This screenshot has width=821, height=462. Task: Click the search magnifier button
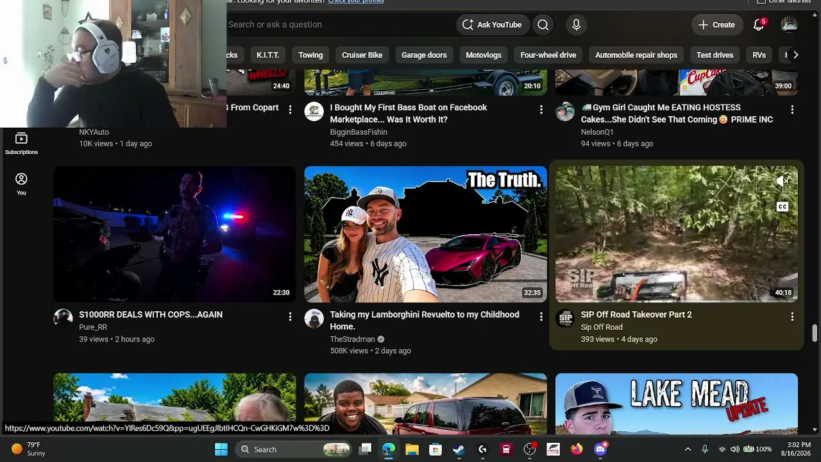(x=543, y=24)
